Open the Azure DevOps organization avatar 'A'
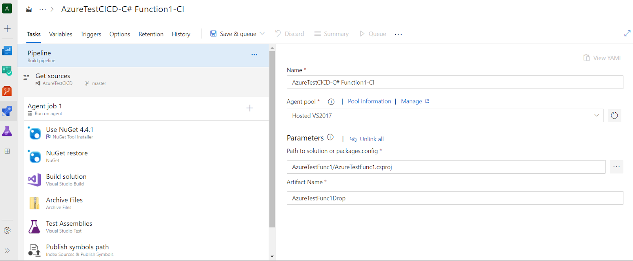This screenshot has height=261, width=633. tap(7, 8)
